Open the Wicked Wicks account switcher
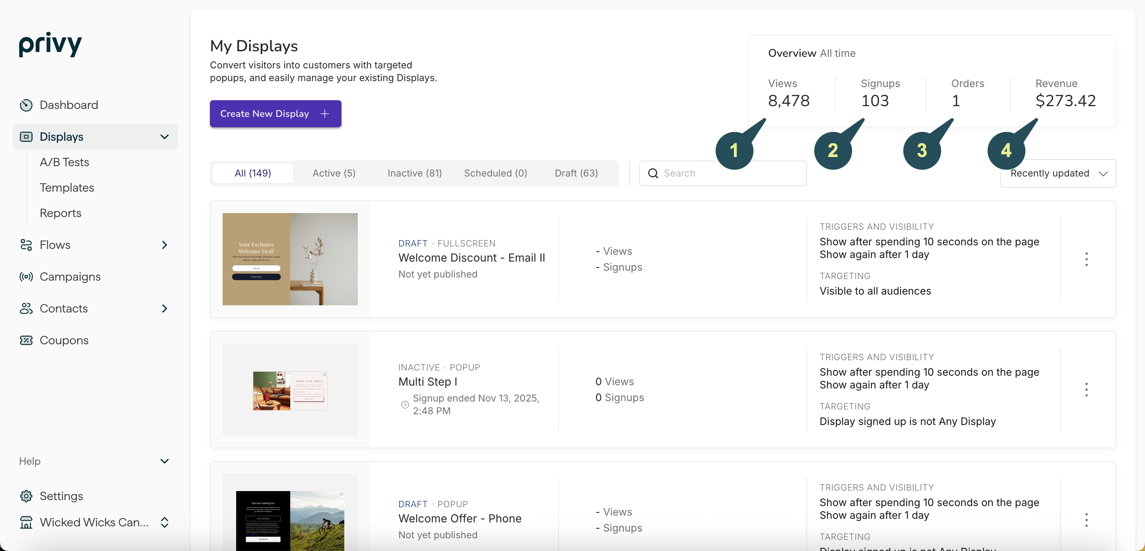This screenshot has height=551, width=1145. coord(164,522)
